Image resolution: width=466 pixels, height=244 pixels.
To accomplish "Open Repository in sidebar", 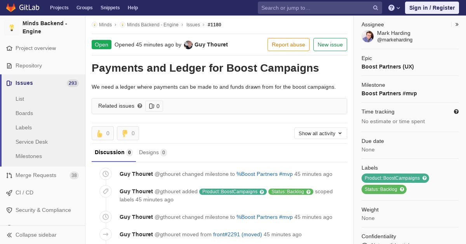I will coord(29,66).
